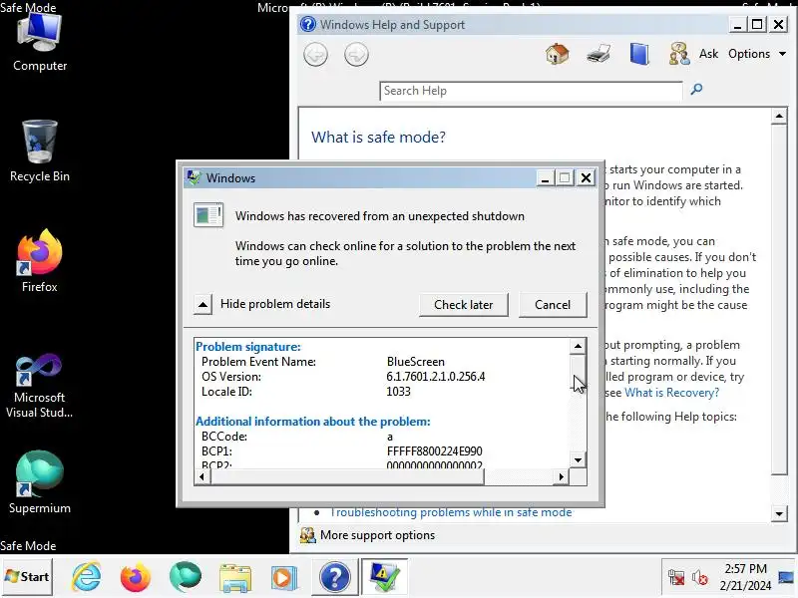
Task: Select the Firefox desktop shortcut
Action: [x=40, y=261]
